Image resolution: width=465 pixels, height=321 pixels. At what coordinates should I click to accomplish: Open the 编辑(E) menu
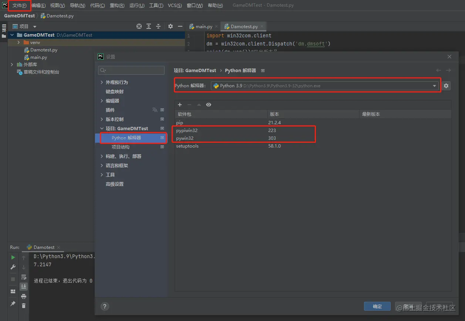point(38,6)
